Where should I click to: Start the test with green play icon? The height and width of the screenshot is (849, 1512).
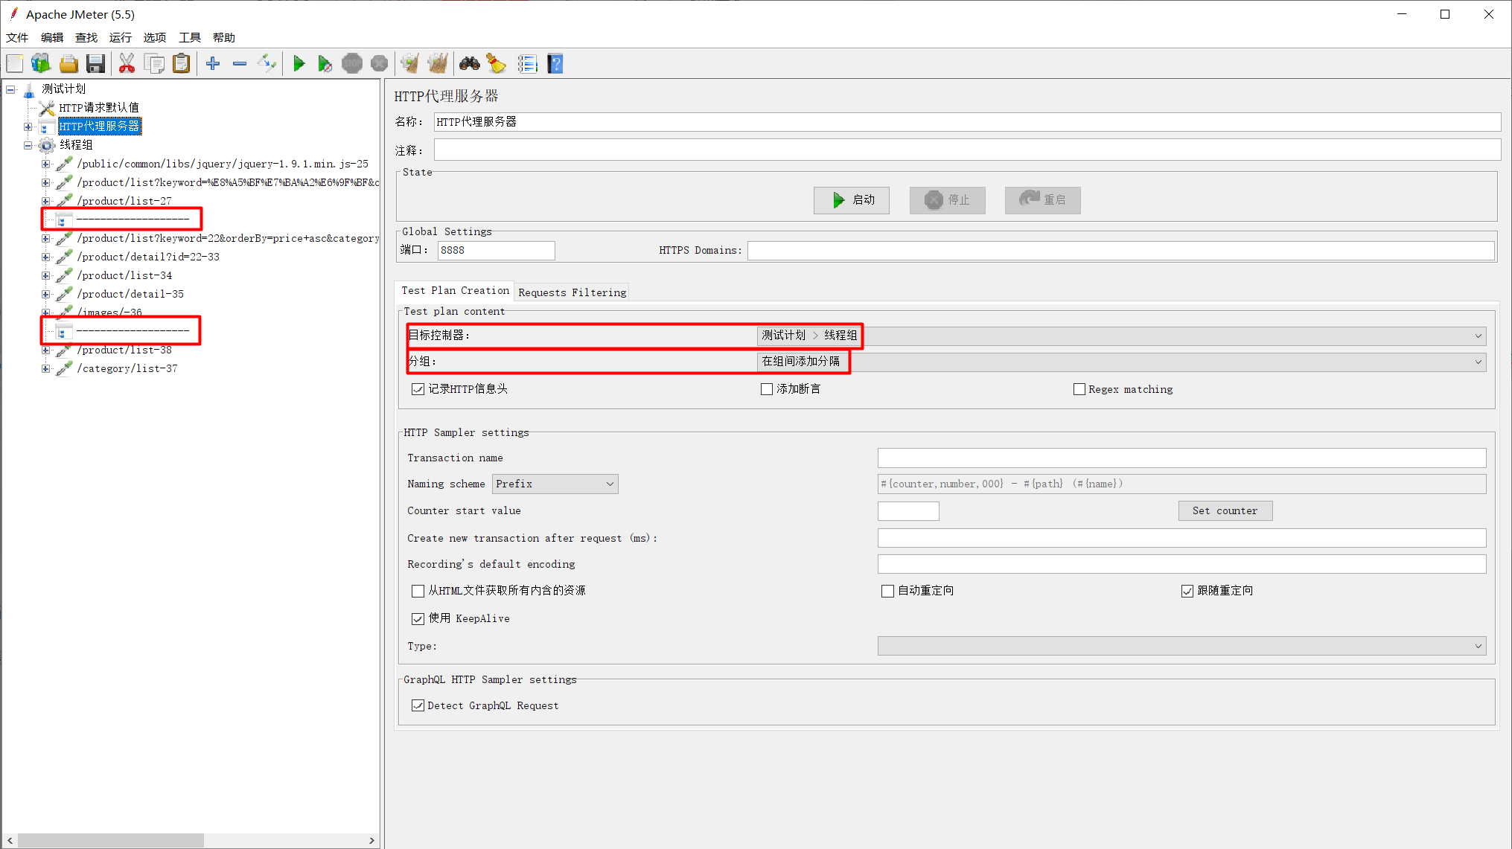click(299, 64)
